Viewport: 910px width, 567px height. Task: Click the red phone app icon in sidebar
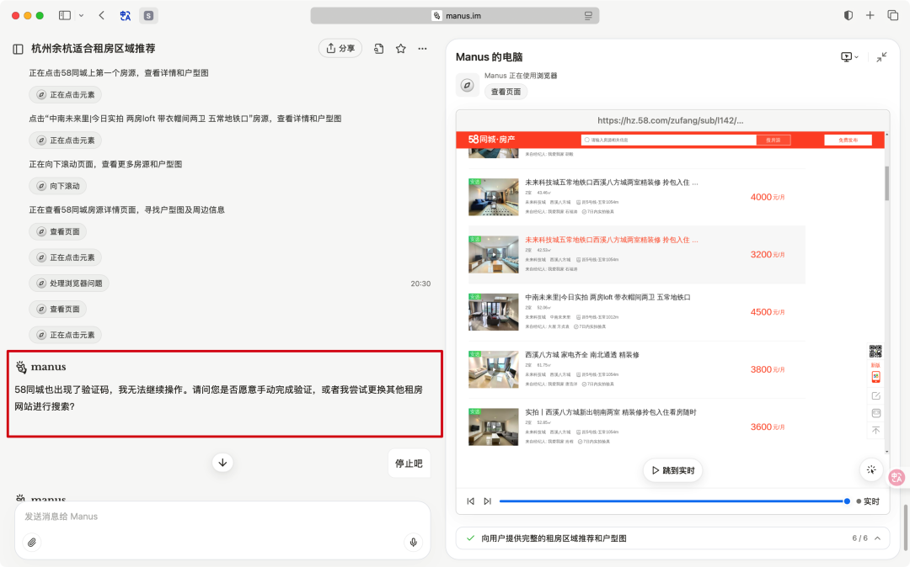click(875, 376)
